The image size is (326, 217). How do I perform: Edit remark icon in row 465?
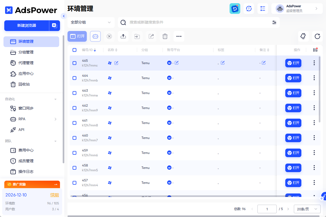(264, 63)
